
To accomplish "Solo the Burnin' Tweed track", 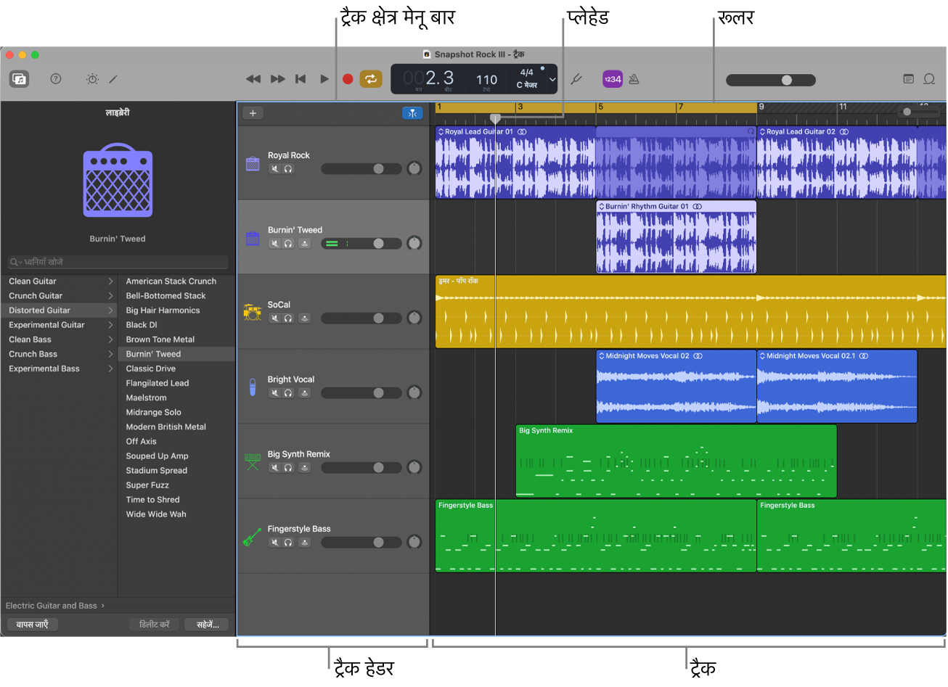I will coord(288,244).
